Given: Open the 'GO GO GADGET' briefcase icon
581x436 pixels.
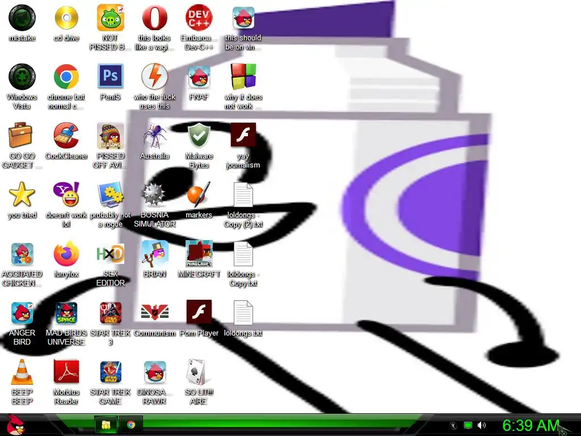Looking at the screenshot, I should click(x=20, y=135).
